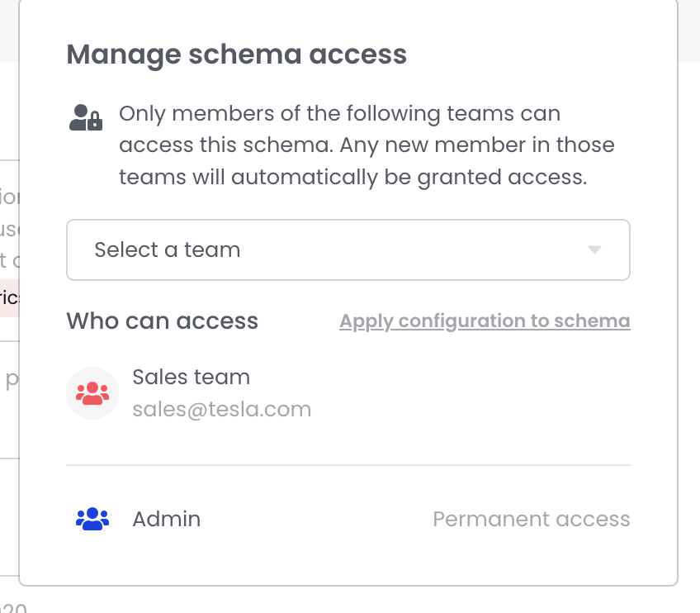Click the divider line above Admin row
The width and height of the screenshot is (700, 613).
(348, 465)
